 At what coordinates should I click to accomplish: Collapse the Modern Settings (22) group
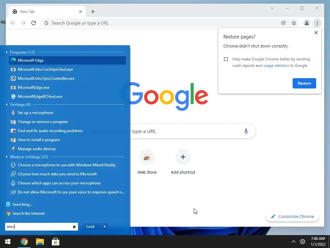coord(7,157)
